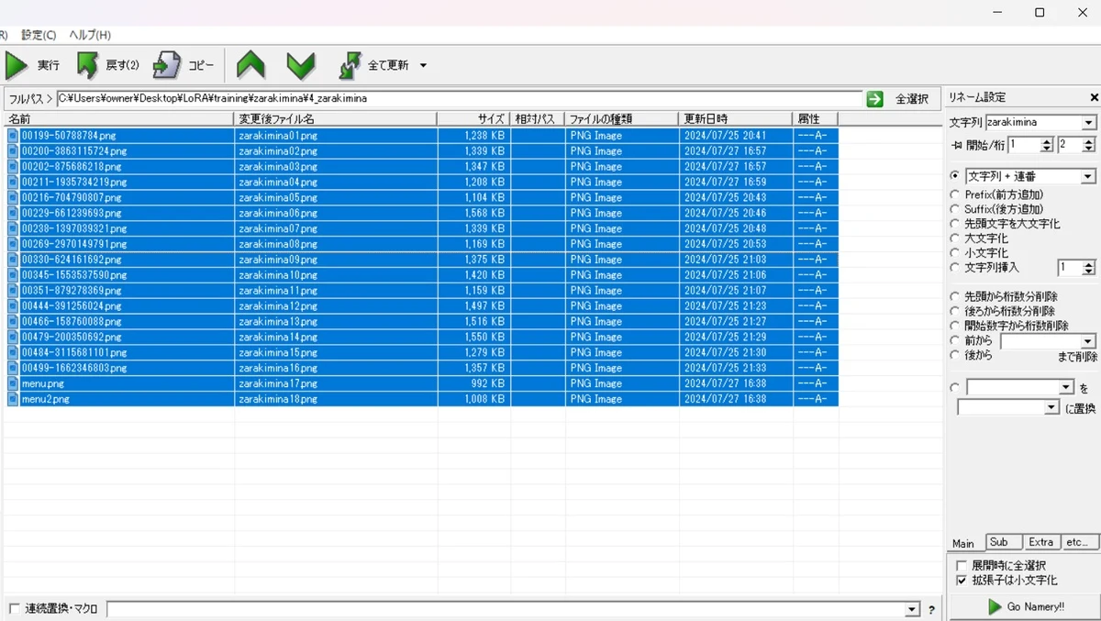Screen dimensions: 1101x621
Task: Click green go arrow beside path field
Action: (875, 98)
